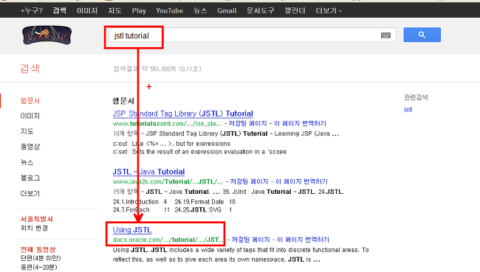480x272 pixels.
Task: Click the c:set table row text
Action: coord(199,152)
